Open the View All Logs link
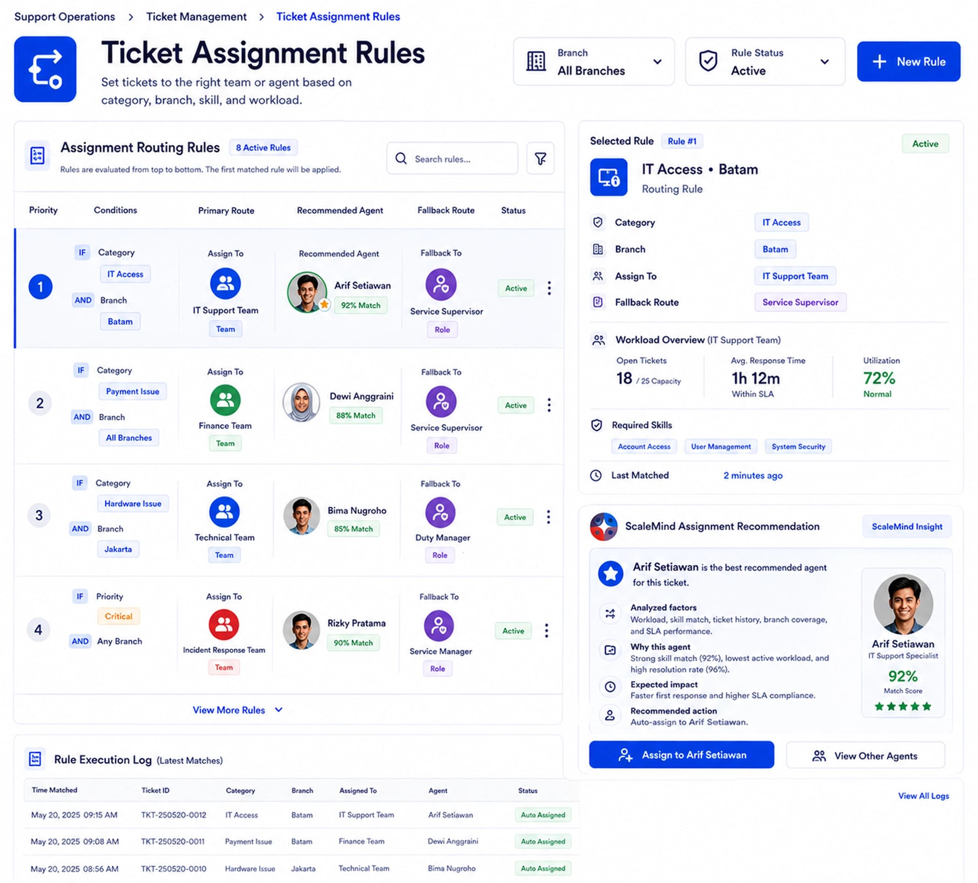The image size is (978, 883). (923, 795)
